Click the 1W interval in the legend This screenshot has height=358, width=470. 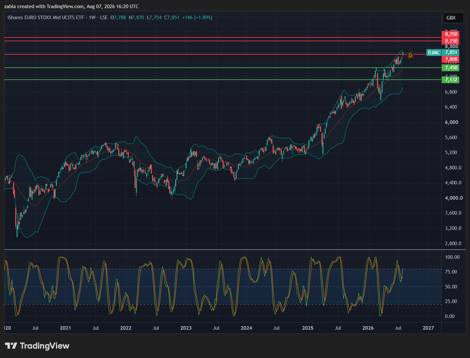pos(92,18)
